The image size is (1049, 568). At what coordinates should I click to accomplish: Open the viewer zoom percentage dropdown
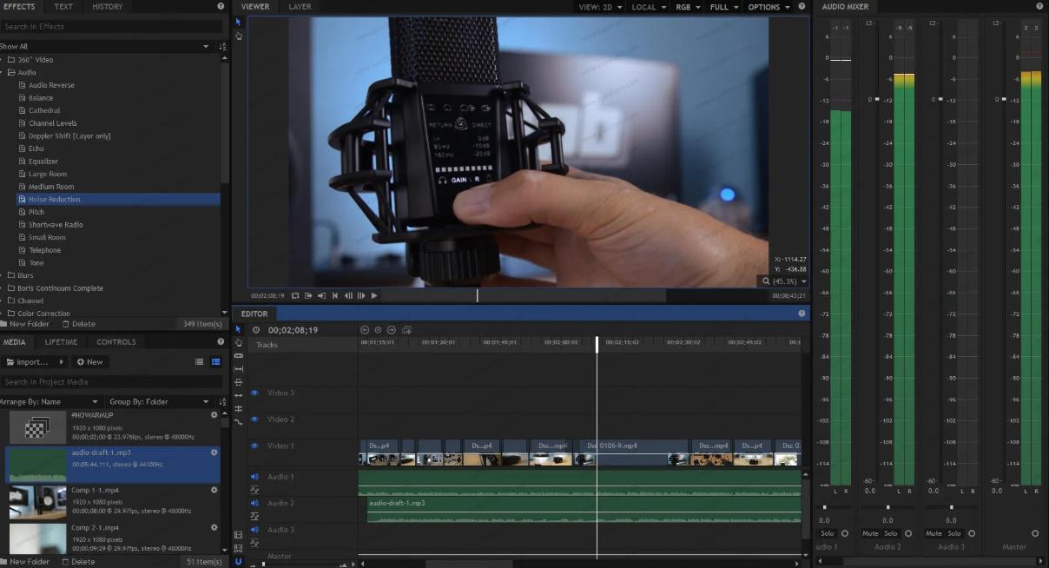[784, 281]
